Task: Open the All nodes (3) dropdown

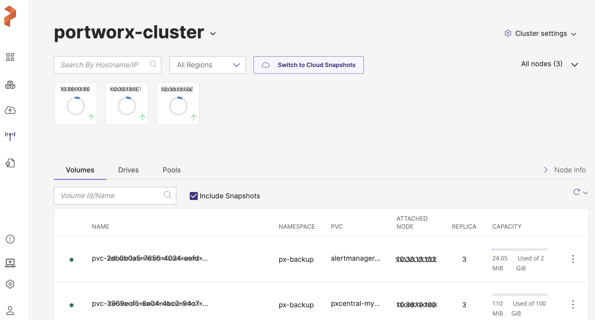Action: pyautogui.click(x=549, y=64)
